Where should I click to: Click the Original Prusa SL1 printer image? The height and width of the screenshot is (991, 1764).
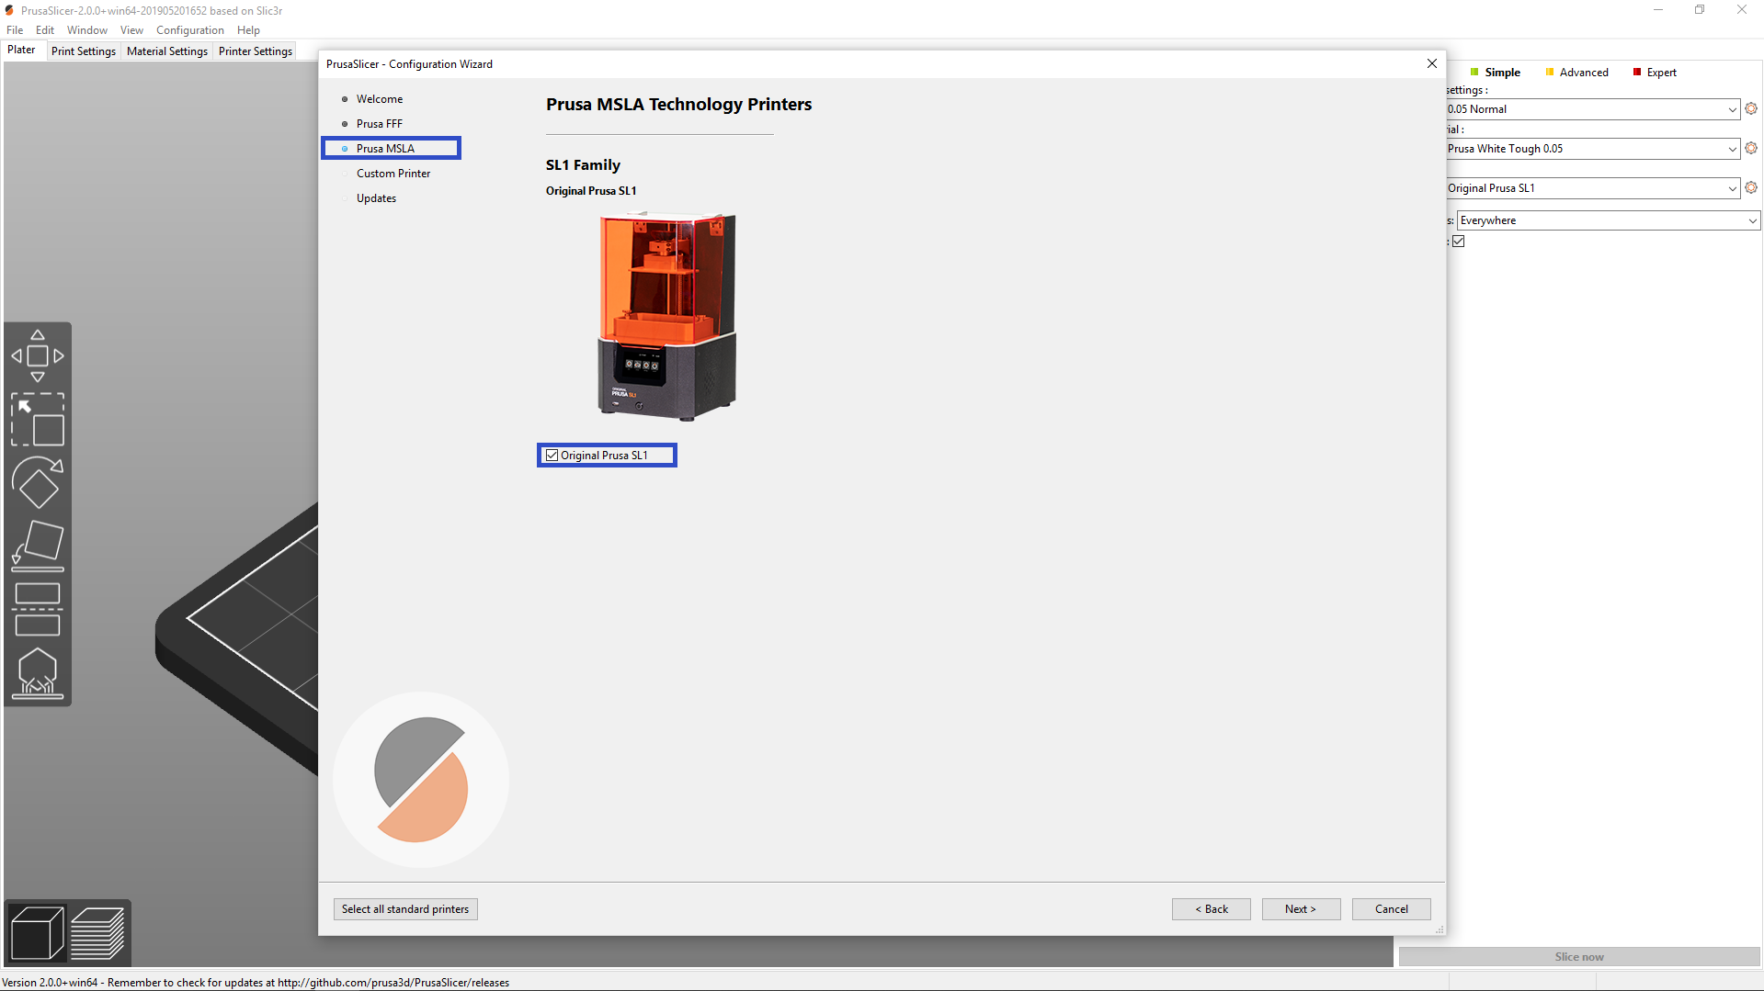click(667, 316)
